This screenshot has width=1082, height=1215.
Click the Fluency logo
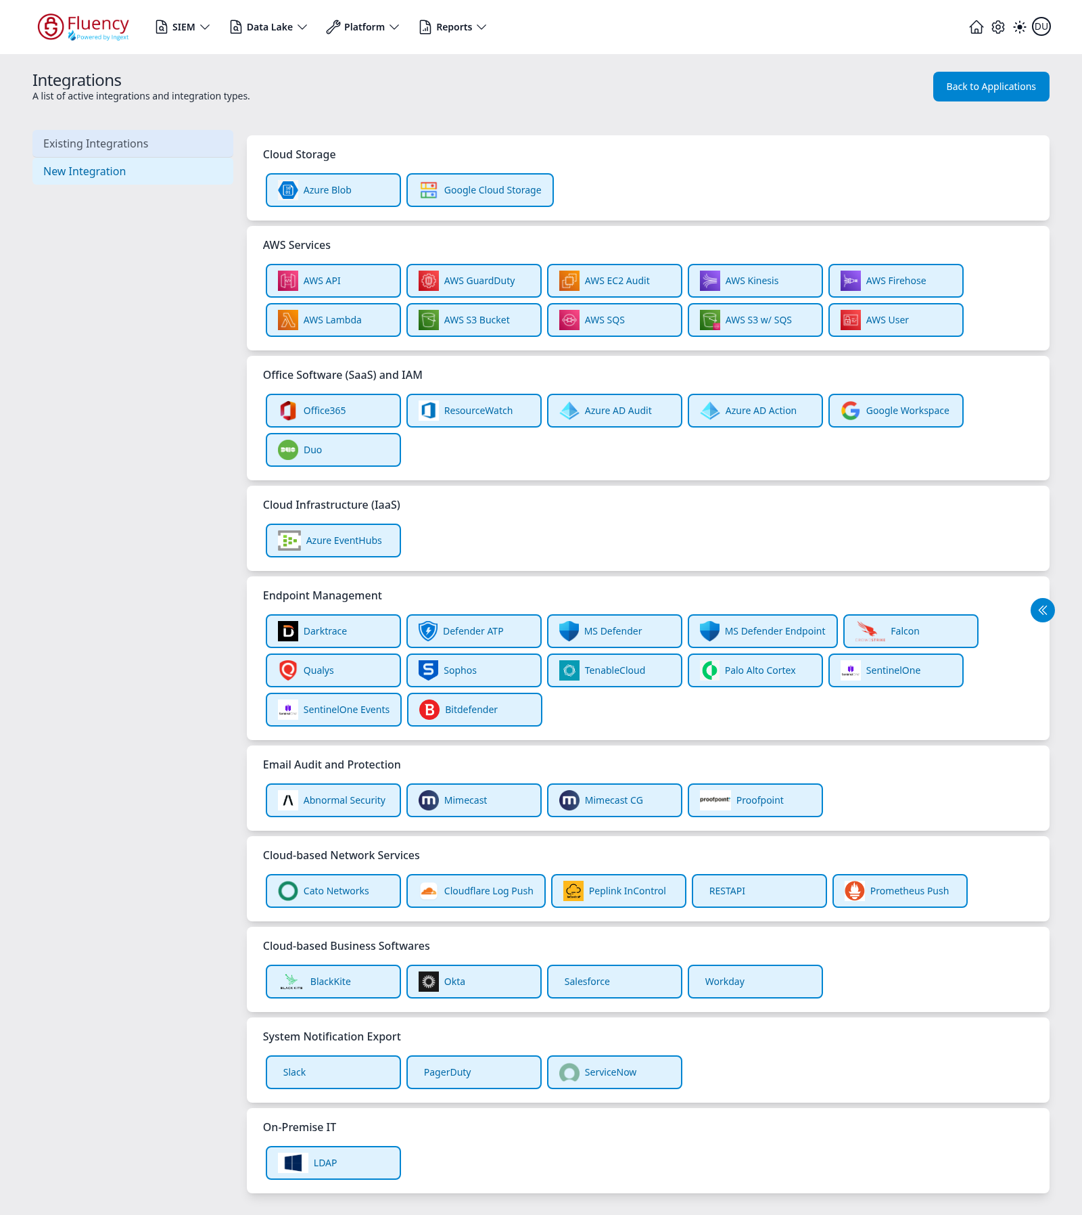pyautogui.click(x=83, y=27)
